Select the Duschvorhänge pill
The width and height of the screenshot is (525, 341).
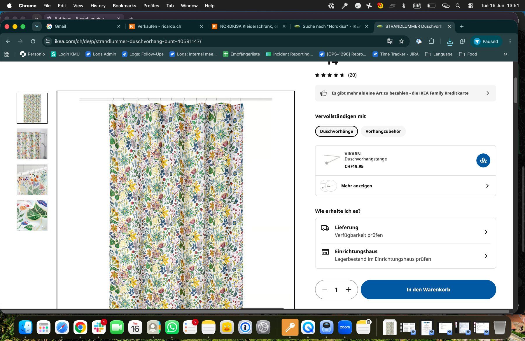pyautogui.click(x=336, y=131)
